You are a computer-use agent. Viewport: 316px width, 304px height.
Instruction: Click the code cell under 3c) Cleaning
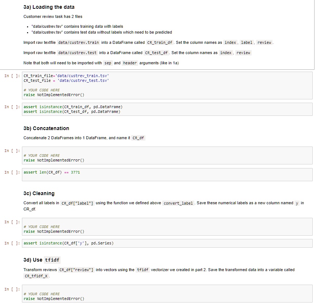[168, 227]
